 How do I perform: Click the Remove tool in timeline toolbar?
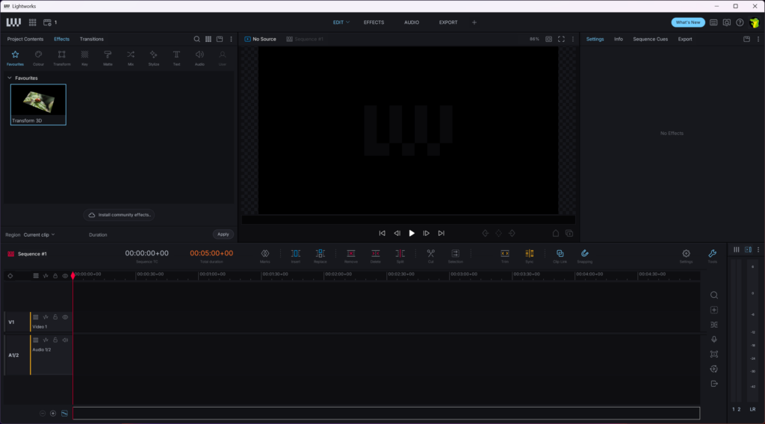(x=351, y=255)
